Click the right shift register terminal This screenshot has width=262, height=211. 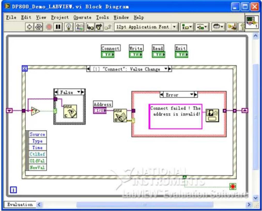point(245,110)
